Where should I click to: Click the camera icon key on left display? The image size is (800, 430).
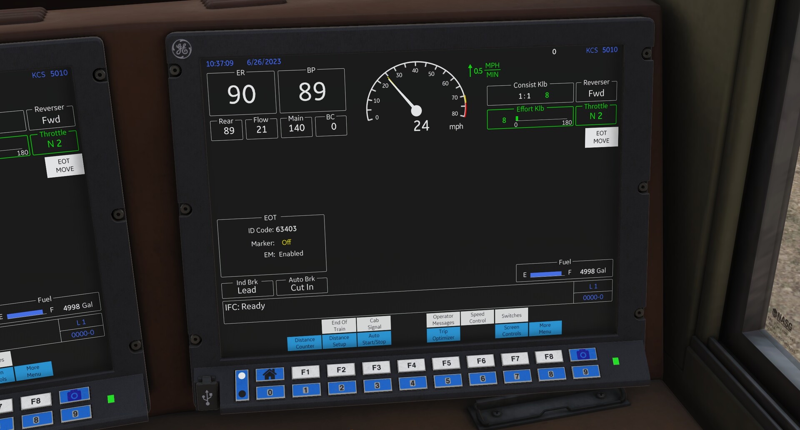[74, 395]
